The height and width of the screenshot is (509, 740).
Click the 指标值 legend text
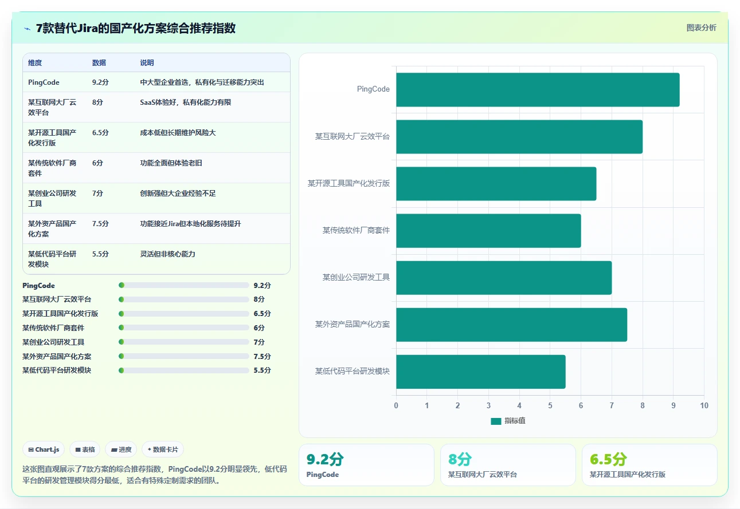[515, 421]
